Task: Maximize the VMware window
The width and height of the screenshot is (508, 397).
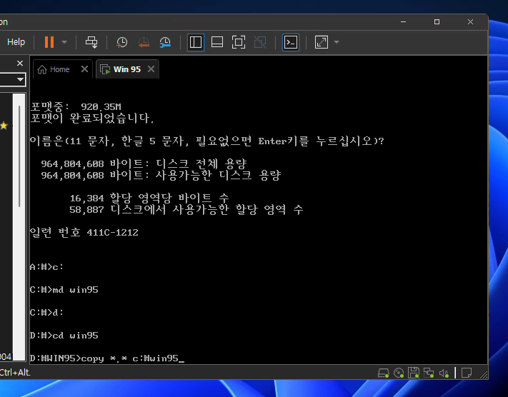Action: (437, 21)
